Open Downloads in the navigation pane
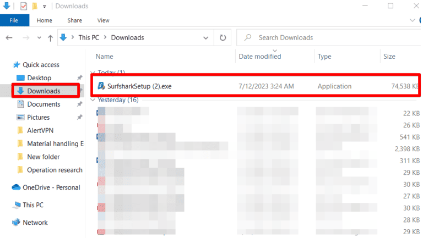Viewport: 423px width, 238px height. pyautogui.click(x=44, y=91)
